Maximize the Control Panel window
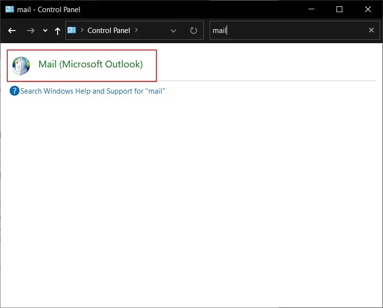This screenshot has height=308, width=383. pyautogui.click(x=339, y=9)
